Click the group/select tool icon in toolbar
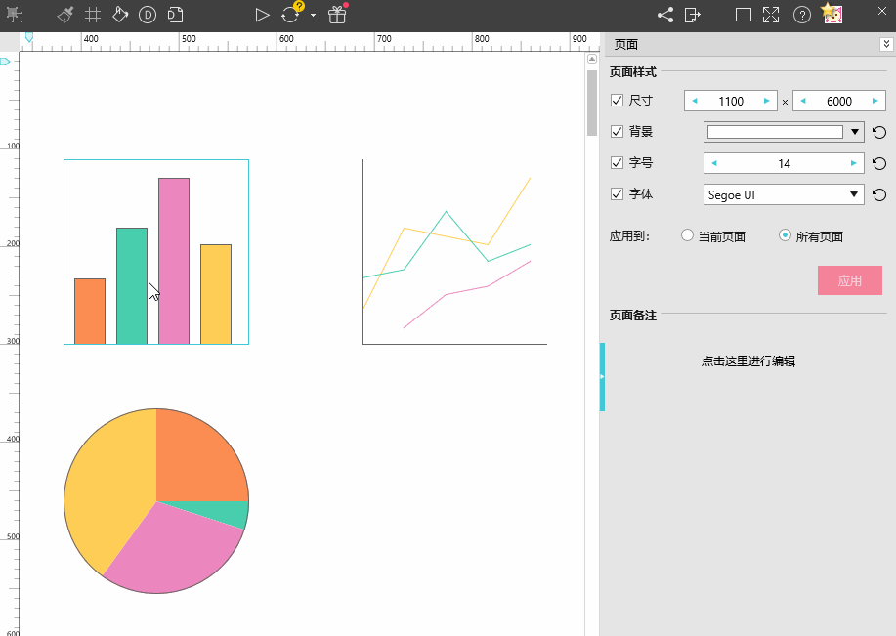The width and height of the screenshot is (896, 636). pos(15,15)
